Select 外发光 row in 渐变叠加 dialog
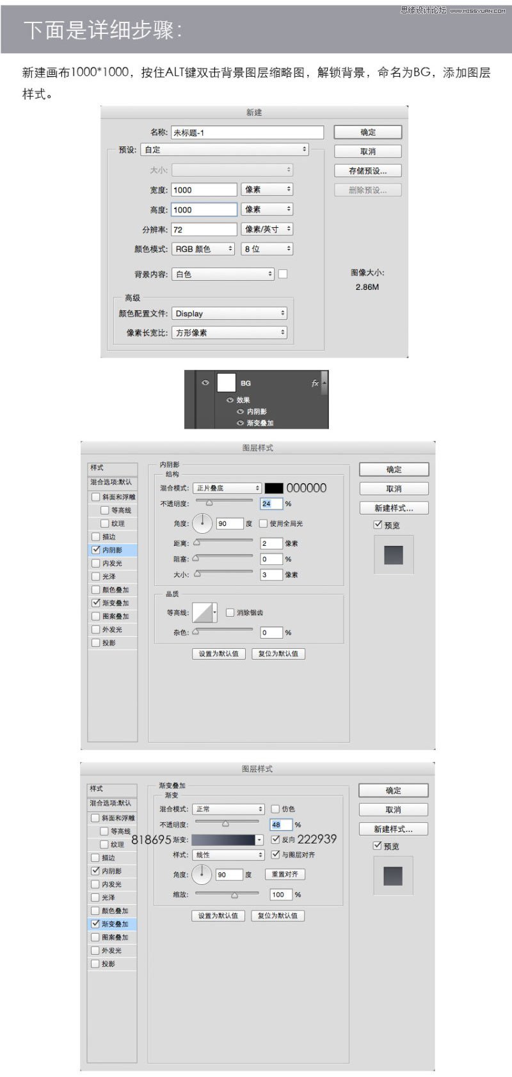The height and width of the screenshot is (1077, 512). click(x=113, y=950)
